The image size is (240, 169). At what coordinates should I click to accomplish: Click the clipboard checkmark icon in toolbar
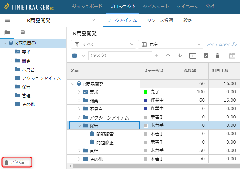[206, 56]
